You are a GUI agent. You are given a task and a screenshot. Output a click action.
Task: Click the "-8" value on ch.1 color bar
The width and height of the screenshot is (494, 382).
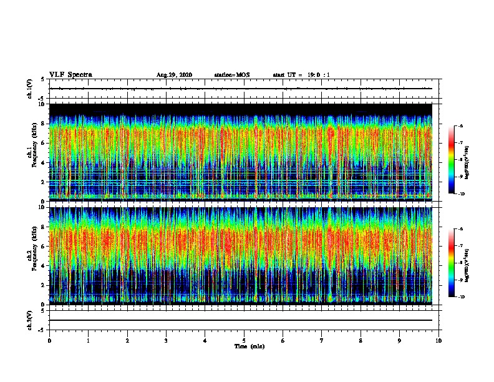(460, 160)
